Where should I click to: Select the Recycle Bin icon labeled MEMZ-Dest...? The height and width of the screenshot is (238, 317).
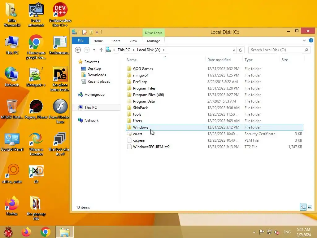12,109
